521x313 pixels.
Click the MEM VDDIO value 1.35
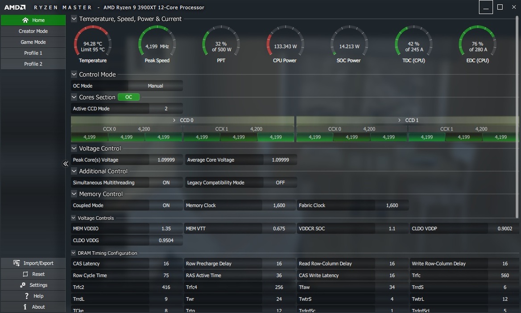pos(166,229)
